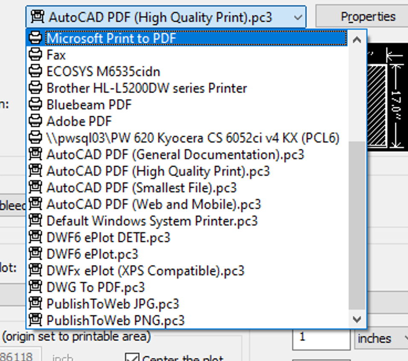Pick Brother HL-L5200DW series Printer
The image size is (408, 361).
pyautogui.click(x=187, y=88)
